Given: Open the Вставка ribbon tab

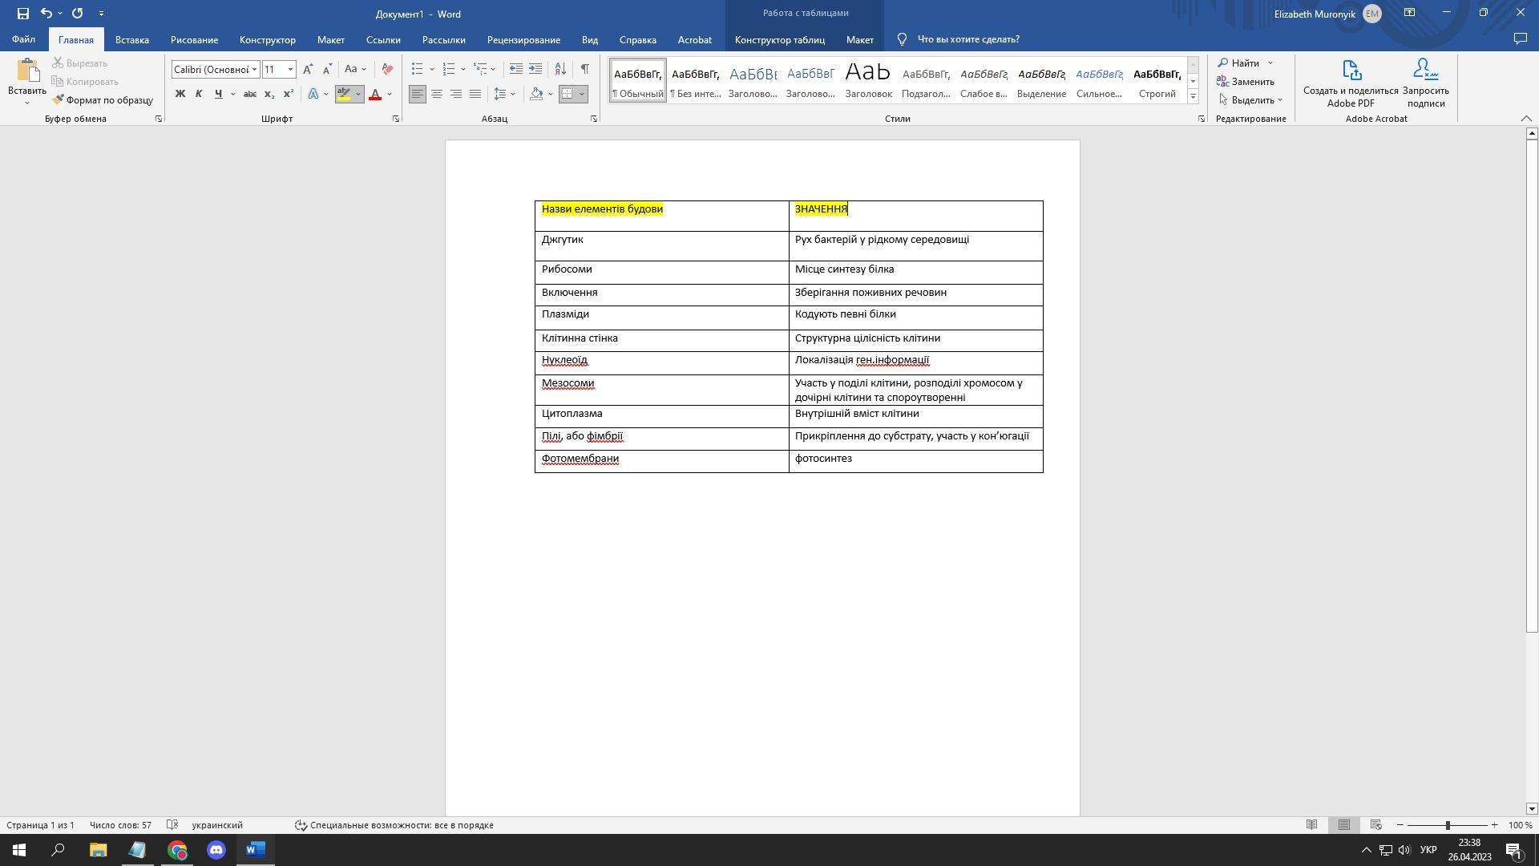Looking at the screenshot, I should (x=131, y=39).
